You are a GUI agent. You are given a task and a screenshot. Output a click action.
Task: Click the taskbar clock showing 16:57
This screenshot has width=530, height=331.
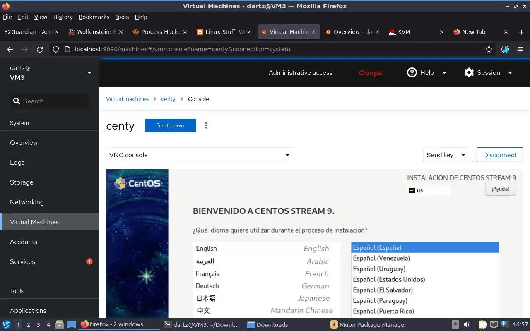[x=520, y=325]
